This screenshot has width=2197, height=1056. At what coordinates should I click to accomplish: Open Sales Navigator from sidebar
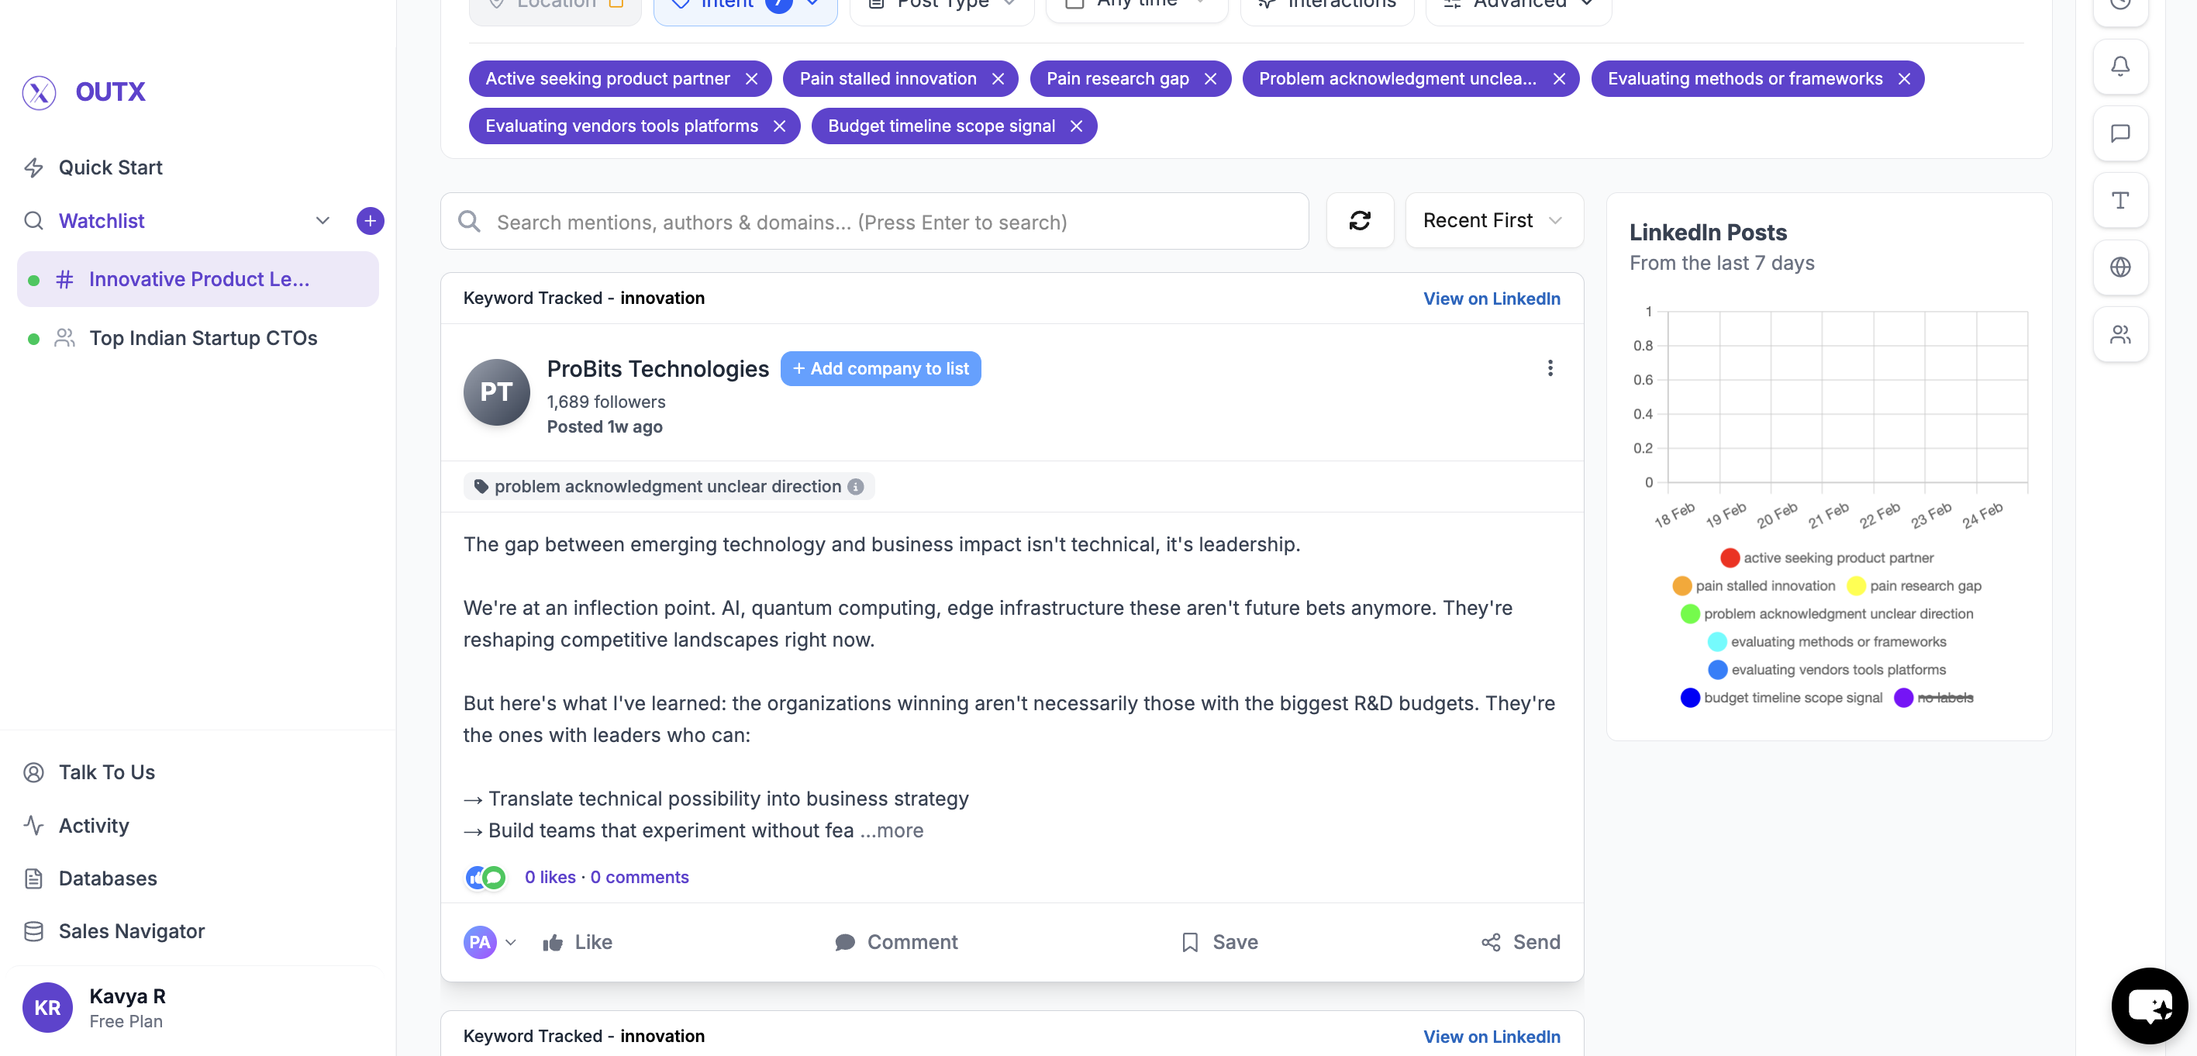(x=131, y=930)
